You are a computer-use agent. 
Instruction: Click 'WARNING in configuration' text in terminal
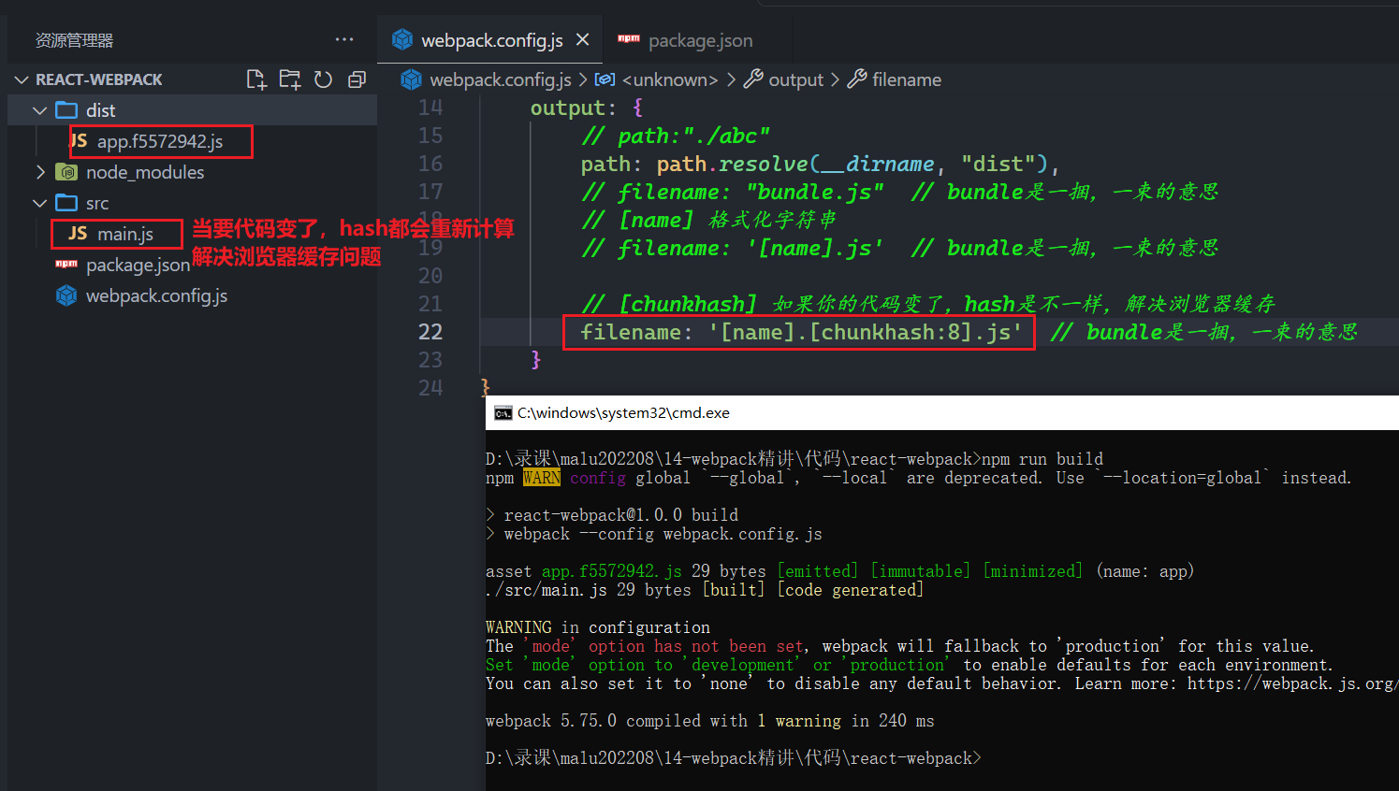coord(598,627)
